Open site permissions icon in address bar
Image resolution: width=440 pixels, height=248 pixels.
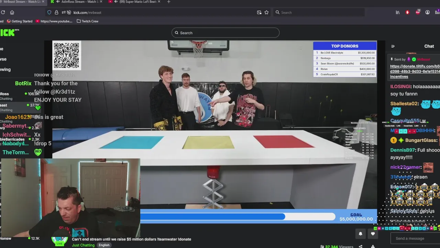pos(64,12)
